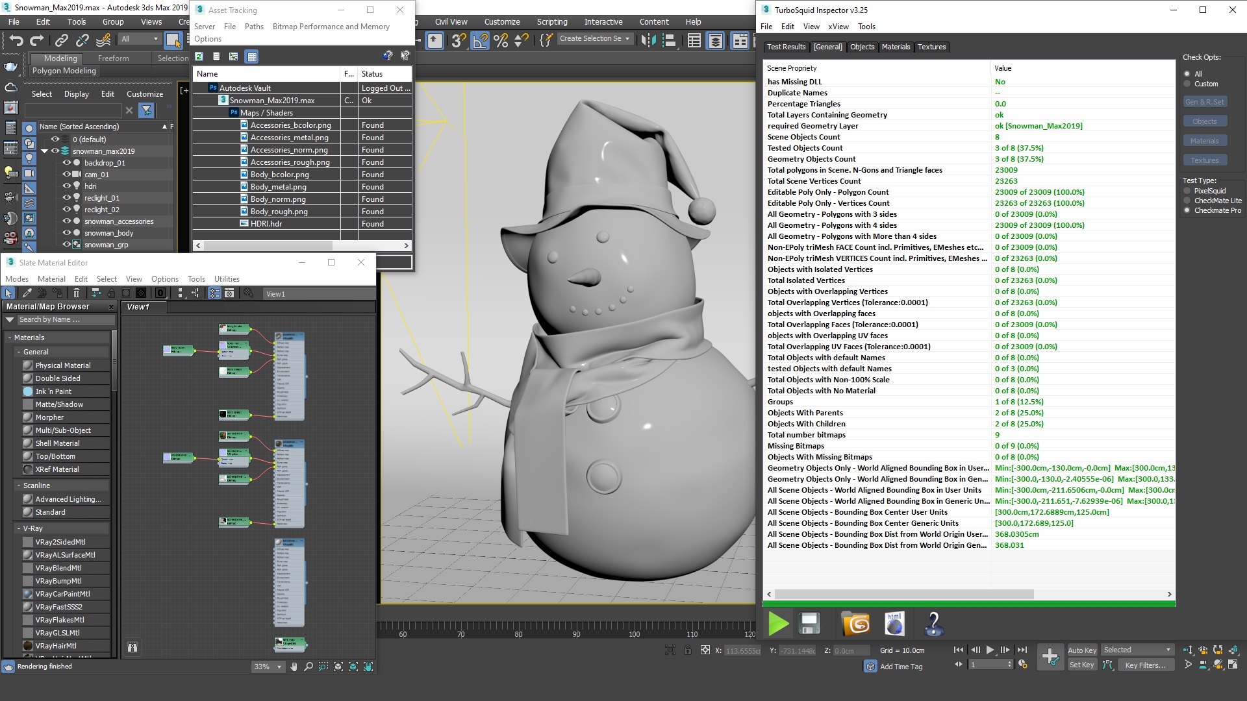Open Paths menu in Asset Tracking

254,27
